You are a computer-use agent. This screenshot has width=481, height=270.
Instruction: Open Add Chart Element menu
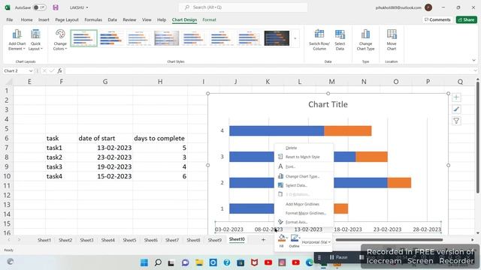[17, 40]
